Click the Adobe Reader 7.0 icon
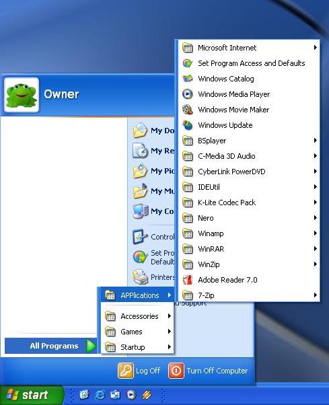The width and height of the screenshot is (329, 405). tap(188, 280)
